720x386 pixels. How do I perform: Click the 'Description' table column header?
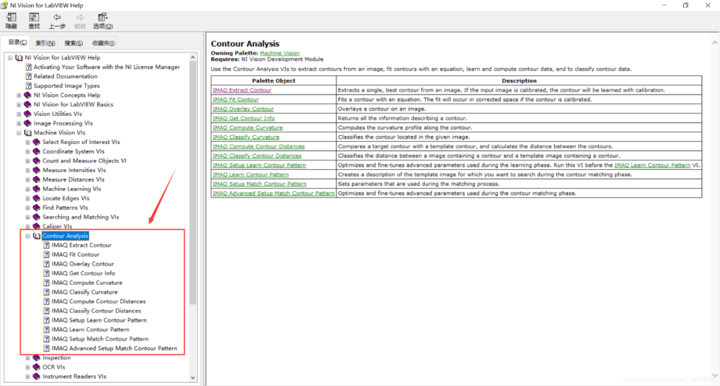pyautogui.click(x=519, y=81)
